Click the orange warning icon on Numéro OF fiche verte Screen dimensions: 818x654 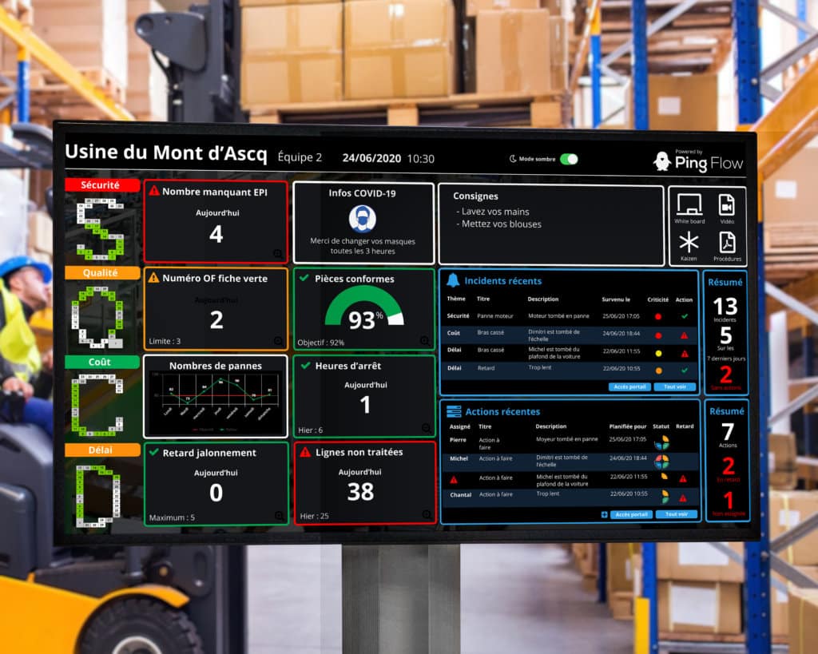(x=153, y=277)
